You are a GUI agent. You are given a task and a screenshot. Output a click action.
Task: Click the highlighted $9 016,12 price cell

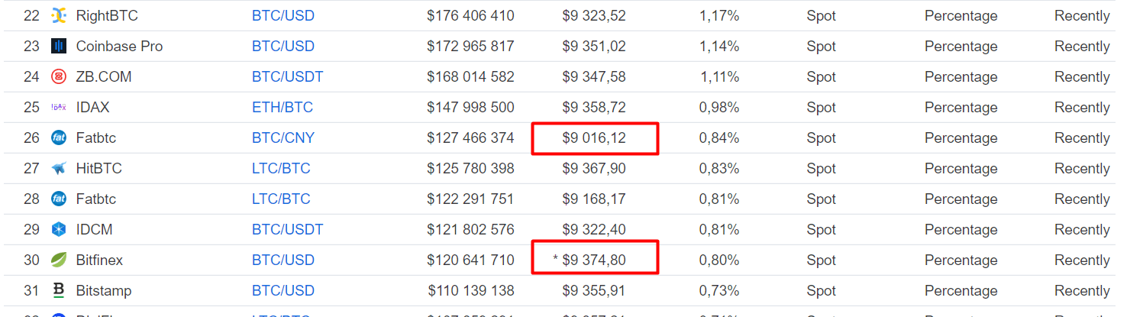tap(594, 138)
